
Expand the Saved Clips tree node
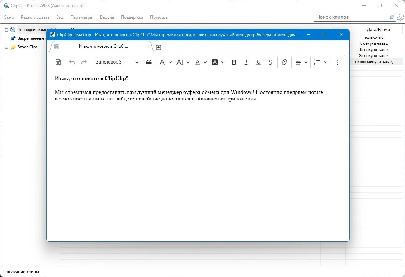[x=6, y=47]
